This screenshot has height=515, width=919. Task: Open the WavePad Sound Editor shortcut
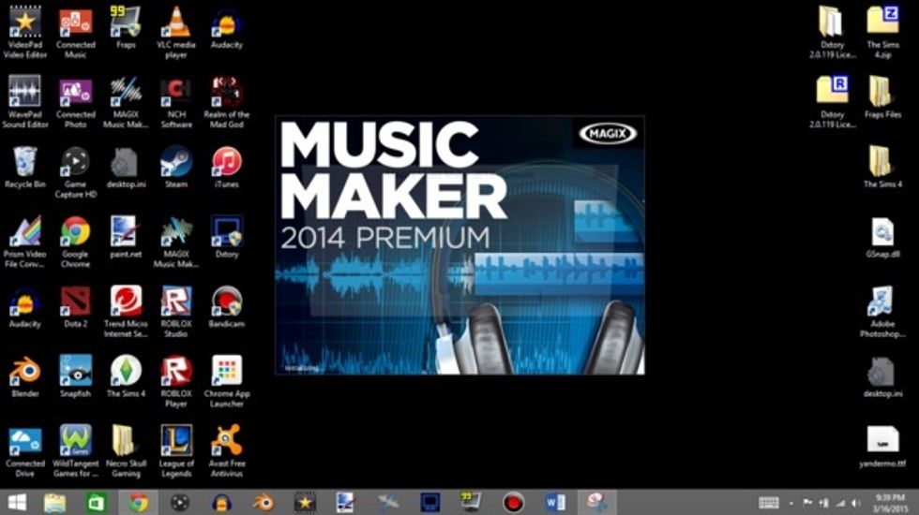pyautogui.click(x=24, y=102)
